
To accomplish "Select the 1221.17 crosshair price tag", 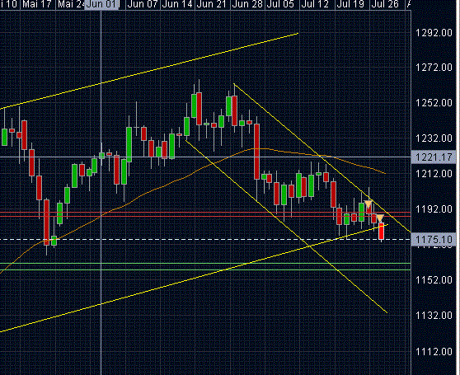I will tap(434, 157).
